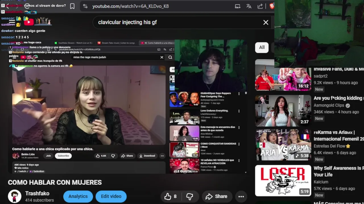The height and width of the screenshot is (204, 364).
Task: Dislike the COMO HABLAR CON MUJERES video
Action: tap(190, 196)
